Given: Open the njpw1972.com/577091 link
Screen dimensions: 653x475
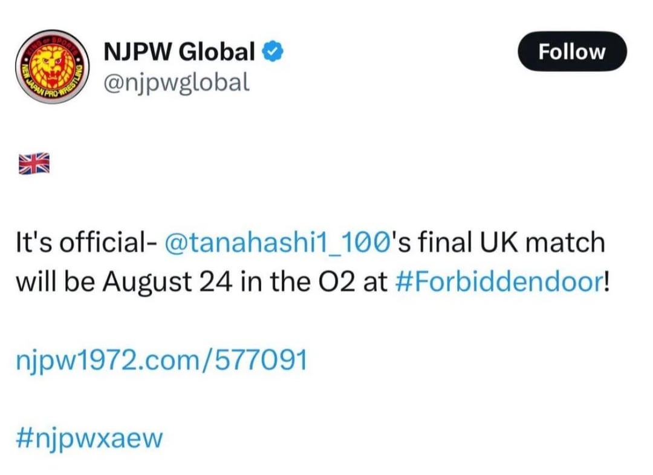Looking at the screenshot, I should (x=161, y=359).
